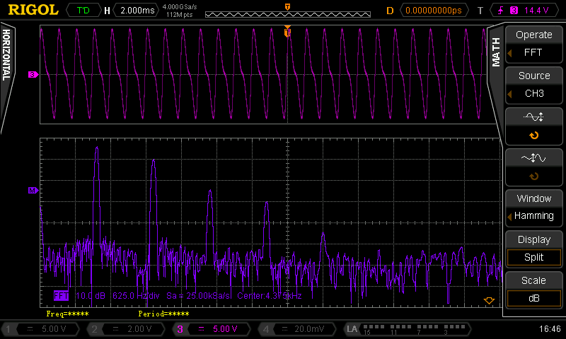This screenshot has height=339, width=566.
Task: Click the channel 3 ground level marker
Action: pos(33,75)
